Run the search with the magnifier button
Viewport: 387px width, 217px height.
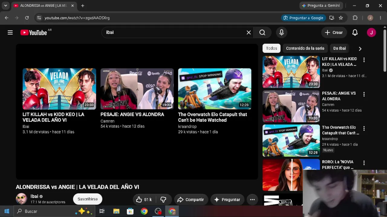pyautogui.click(x=262, y=33)
